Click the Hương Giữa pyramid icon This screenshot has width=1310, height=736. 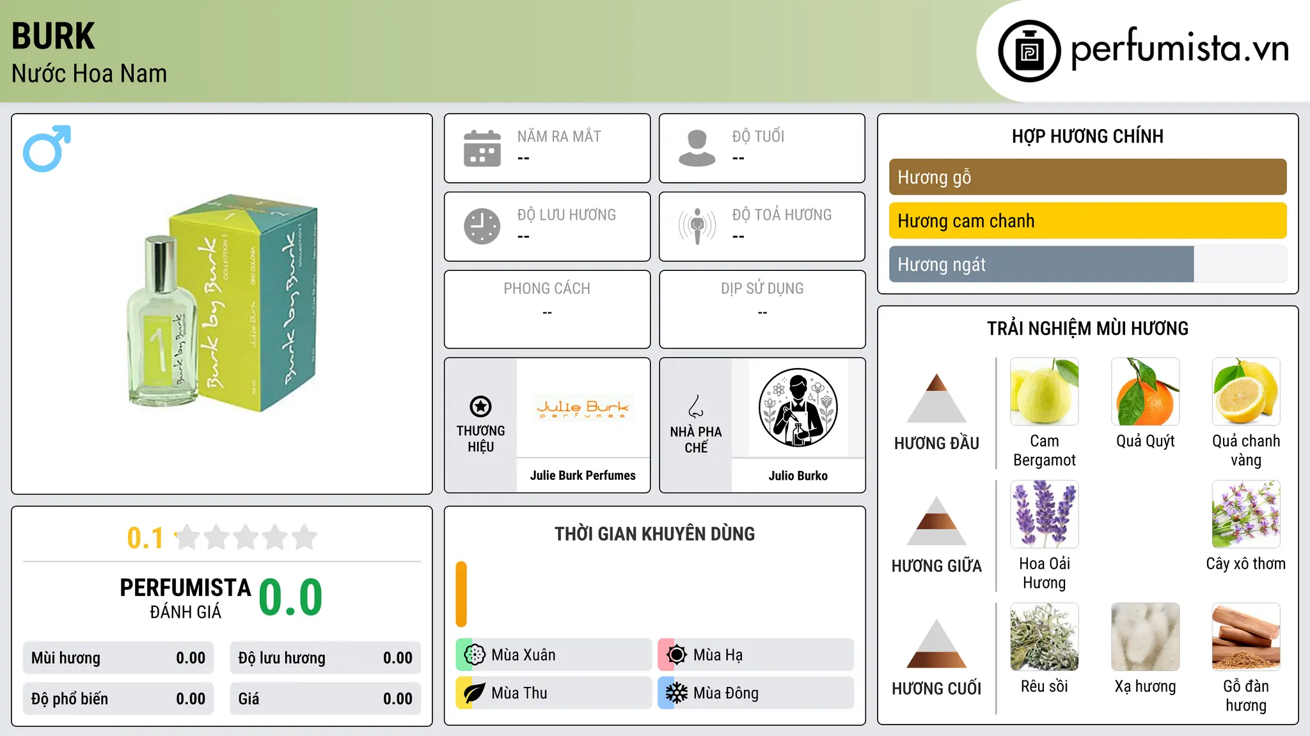point(936,520)
